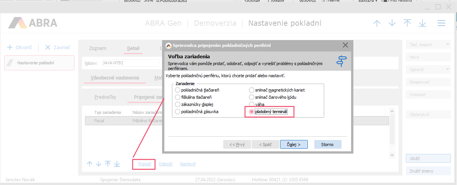This screenshot has width=457, height=185.
Task: Switch to the Zoznam tab
Action: (x=98, y=48)
